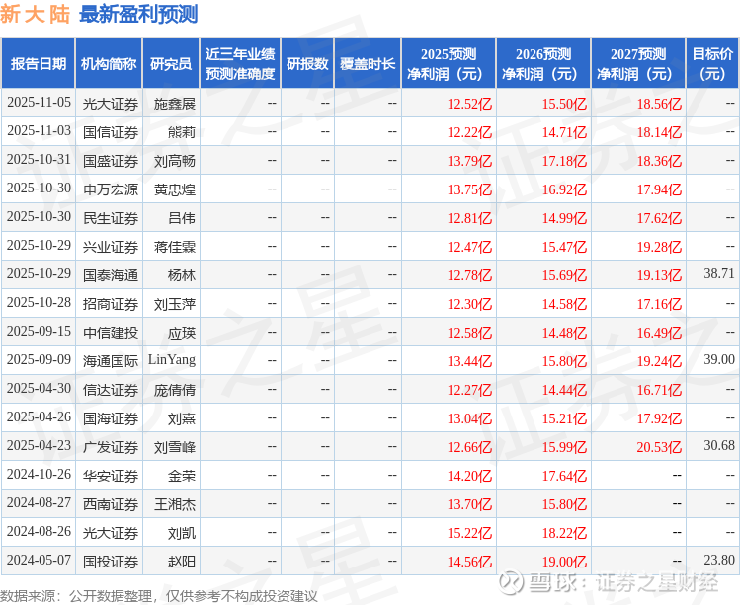Screen dimensions: 740x605
Task: Select analyst name 施鑫展
Action: click(175, 104)
